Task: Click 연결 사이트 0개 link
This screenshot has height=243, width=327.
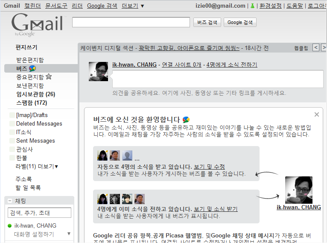Action: pos(182,64)
